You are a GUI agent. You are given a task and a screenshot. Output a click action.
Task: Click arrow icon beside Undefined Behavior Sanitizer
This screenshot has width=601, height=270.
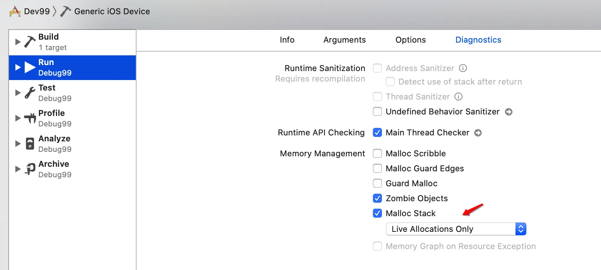509,112
